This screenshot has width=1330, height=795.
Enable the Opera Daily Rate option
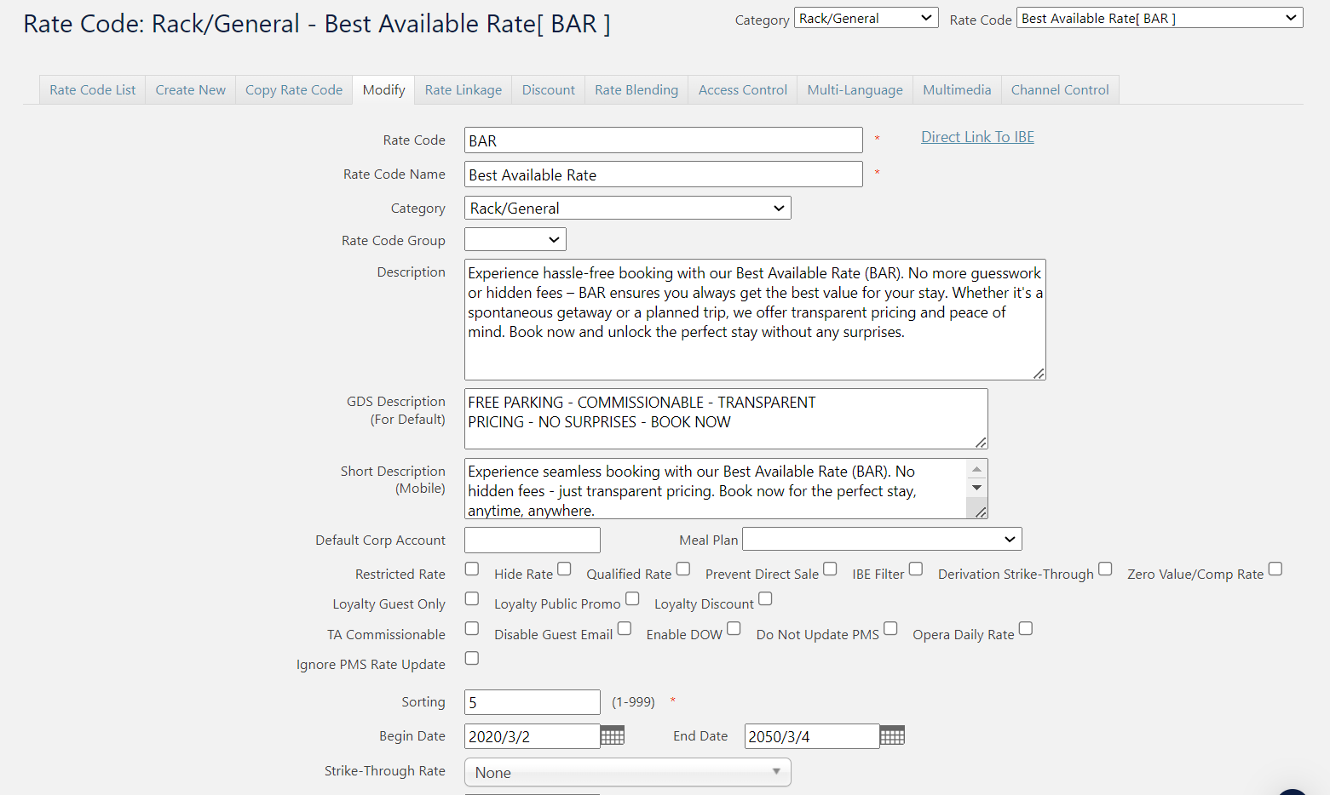click(1025, 628)
